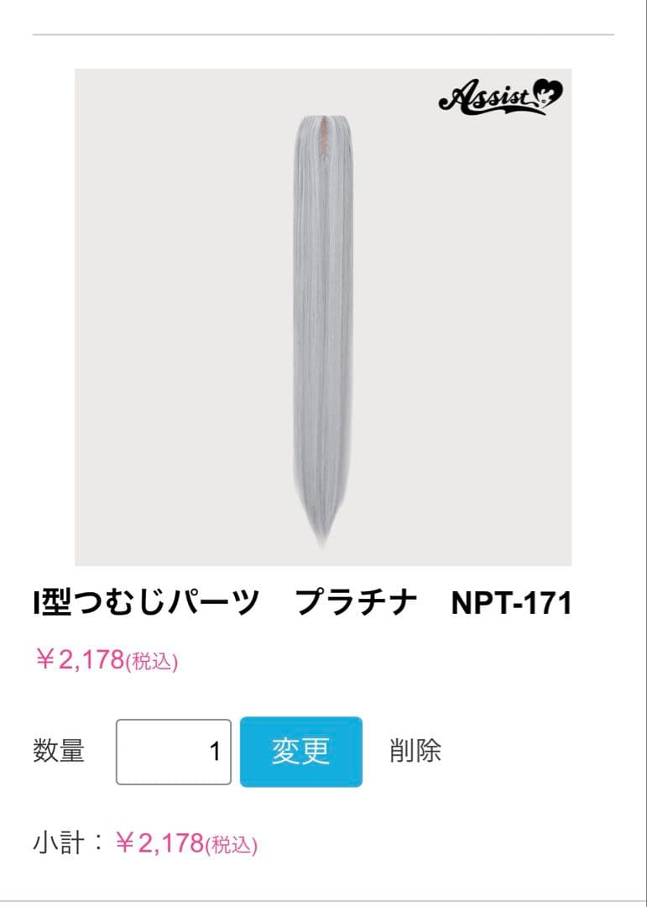Image resolution: width=647 pixels, height=907 pixels.
Task: Select the NPT-171 product code
Action: [511, 603]
